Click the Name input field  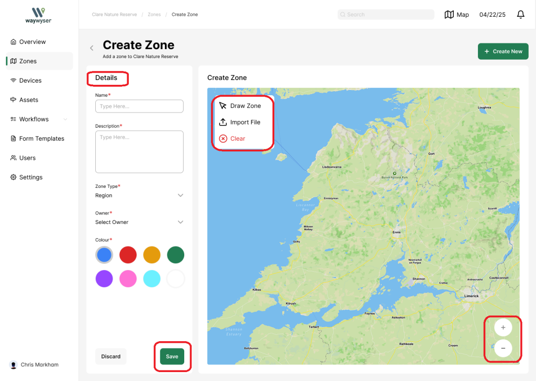139,106
